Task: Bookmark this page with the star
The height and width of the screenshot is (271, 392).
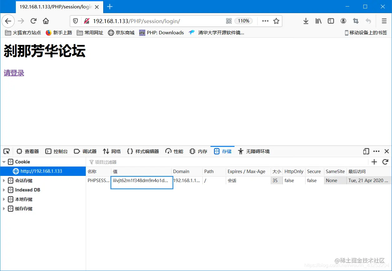Action: point(276,21)
